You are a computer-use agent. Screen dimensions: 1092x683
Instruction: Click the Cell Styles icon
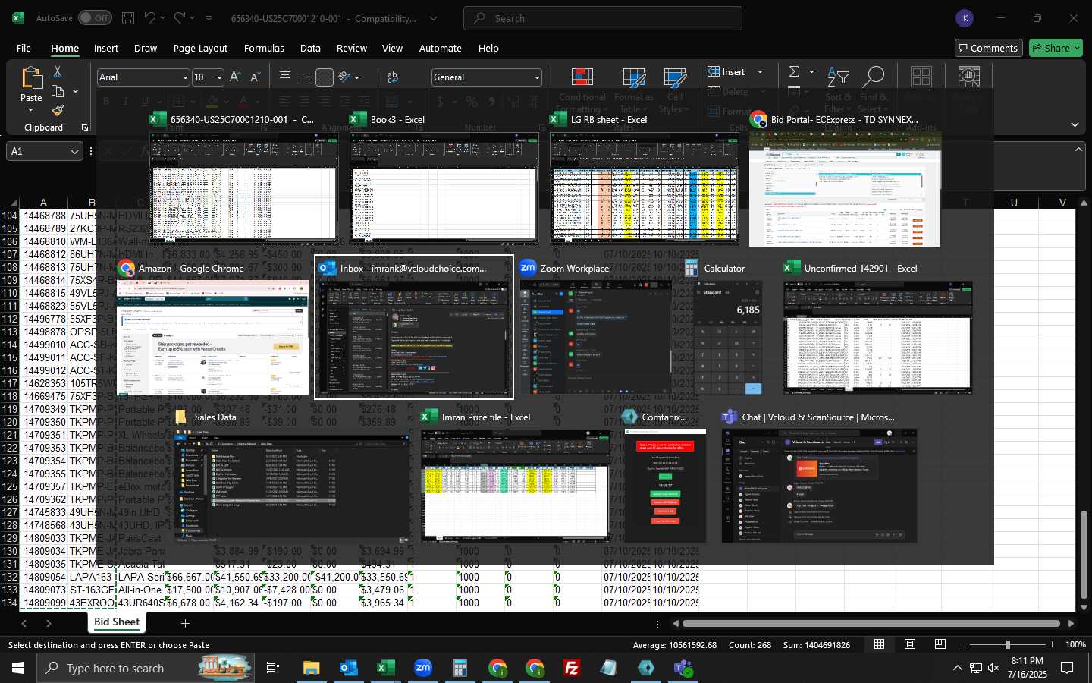coord(675,77)
